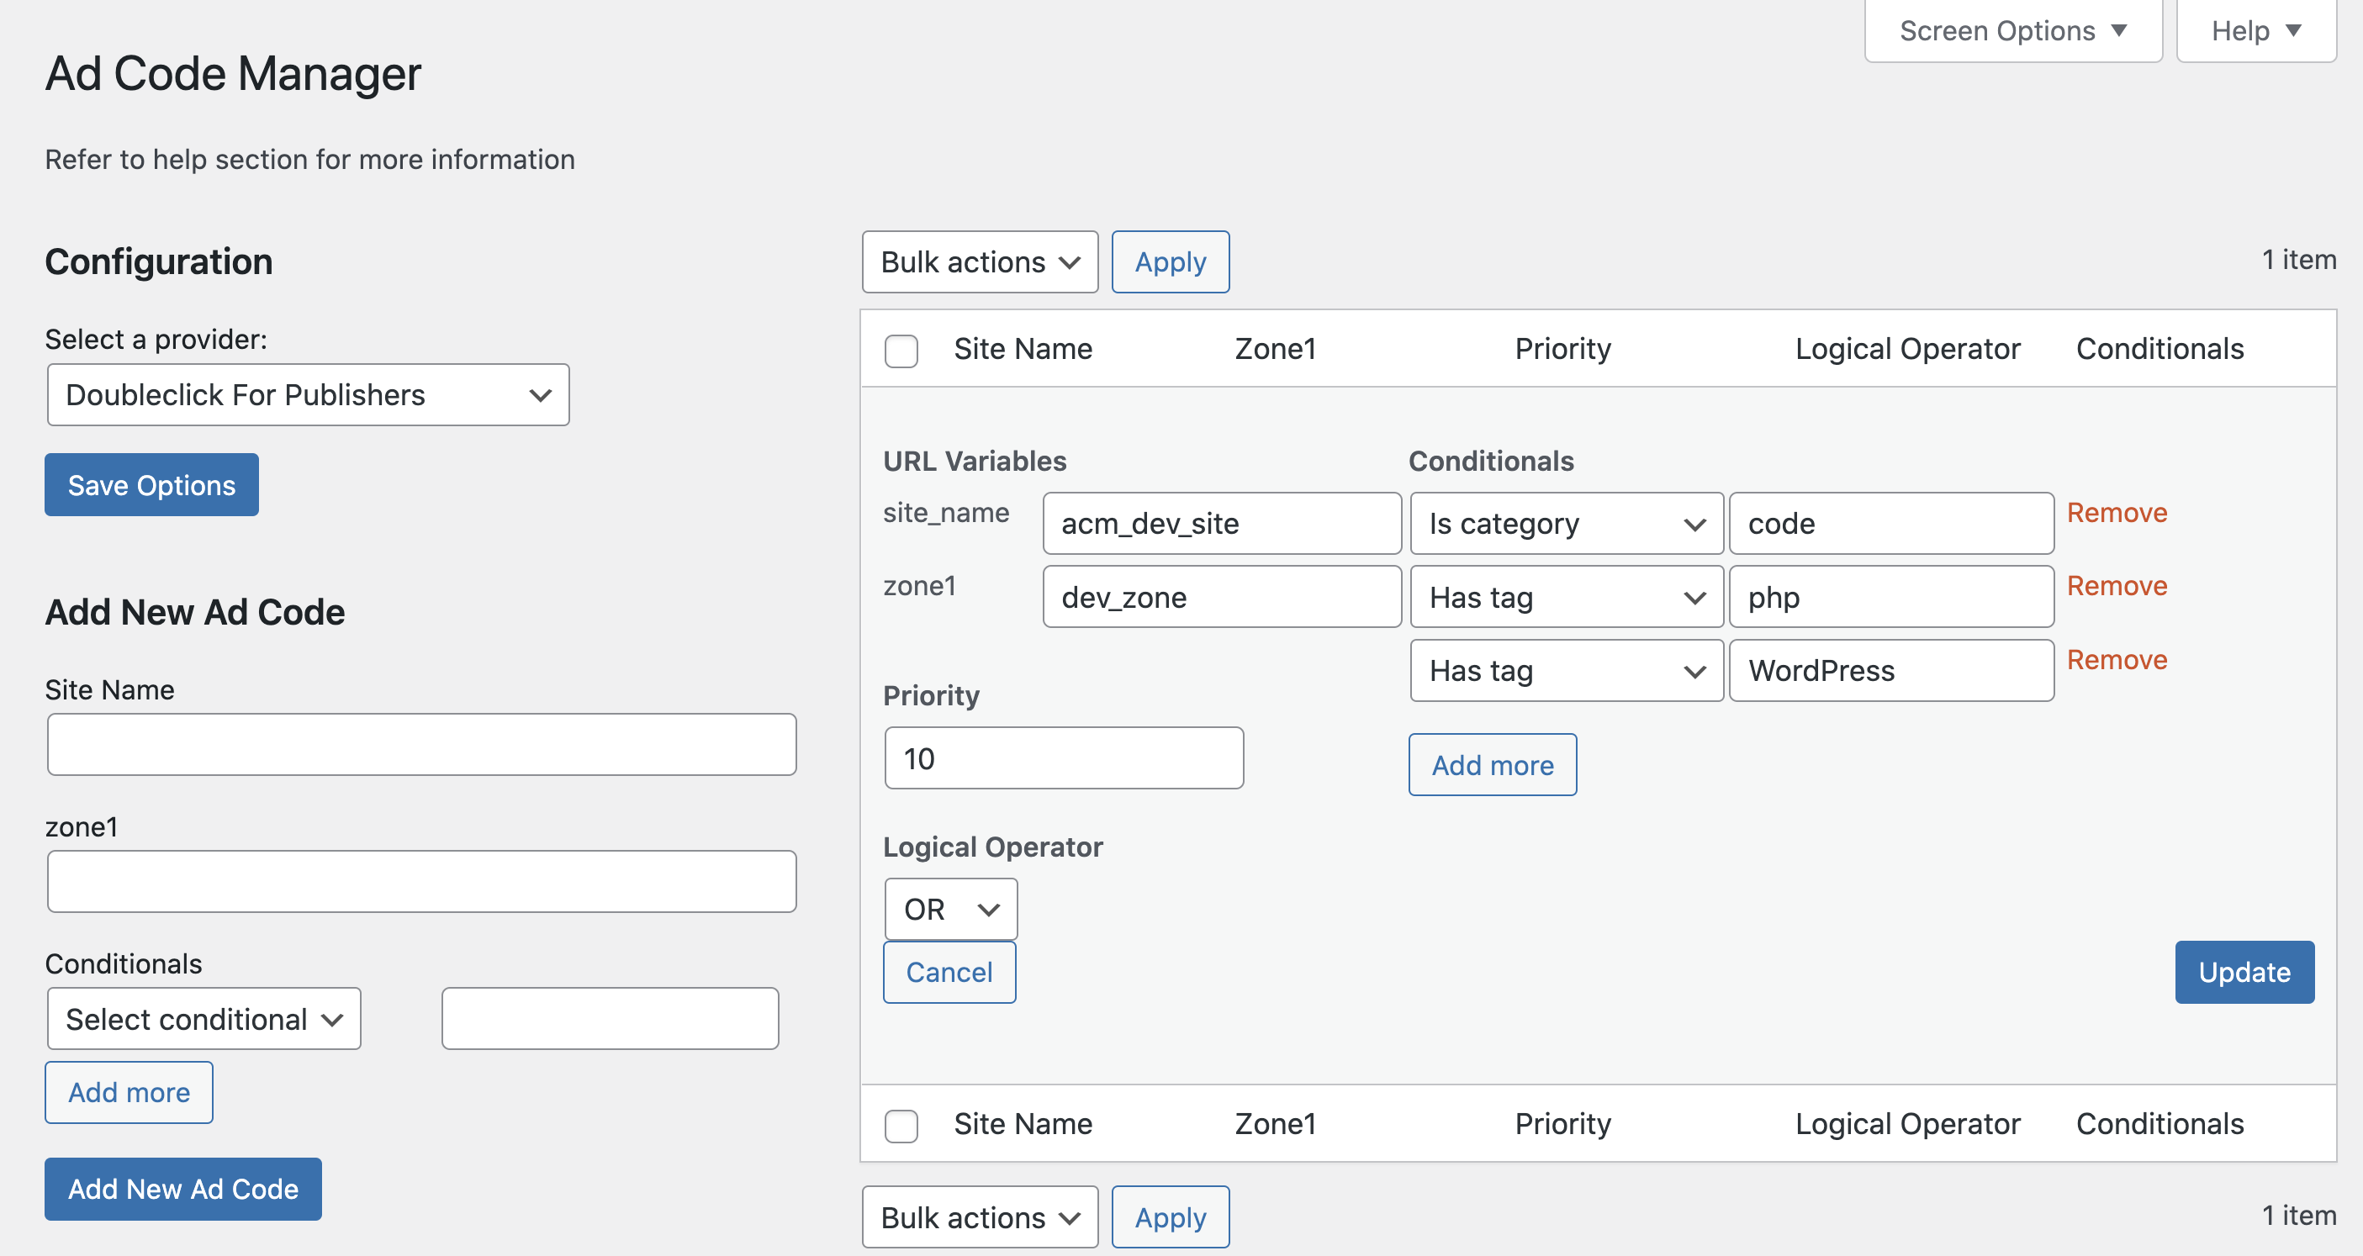
Task: Click Add more conditionals button
Action: [1491, 764]
